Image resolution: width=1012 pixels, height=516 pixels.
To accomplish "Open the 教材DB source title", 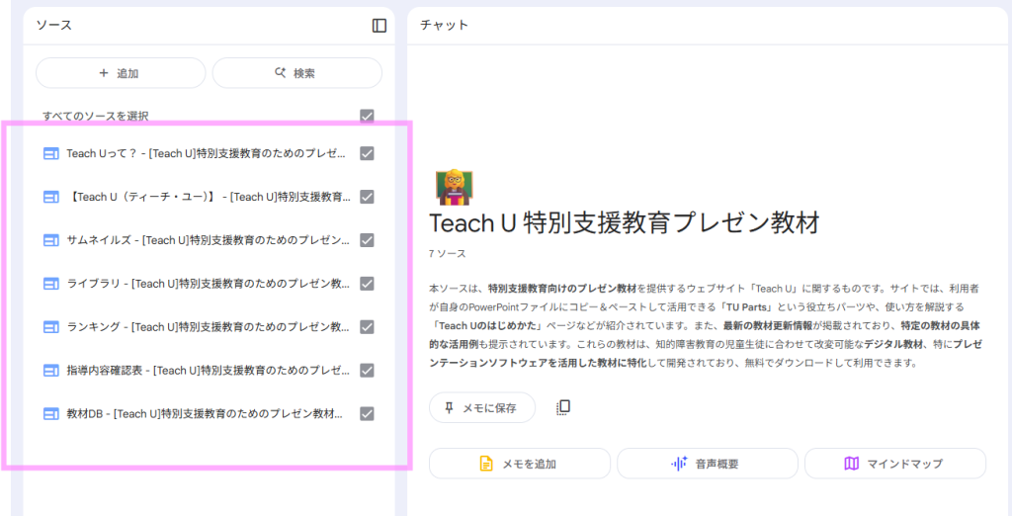I will (x=205, y=413).
